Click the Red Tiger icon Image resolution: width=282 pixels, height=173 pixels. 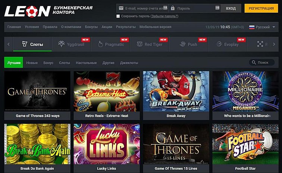tap(140, 44)
